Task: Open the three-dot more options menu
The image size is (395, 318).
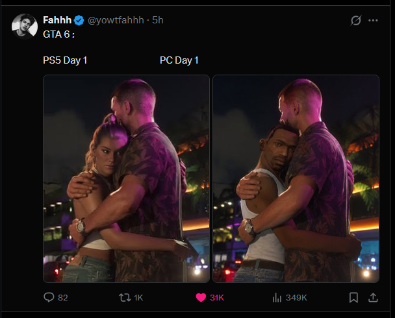Action: tap(373, 20)
